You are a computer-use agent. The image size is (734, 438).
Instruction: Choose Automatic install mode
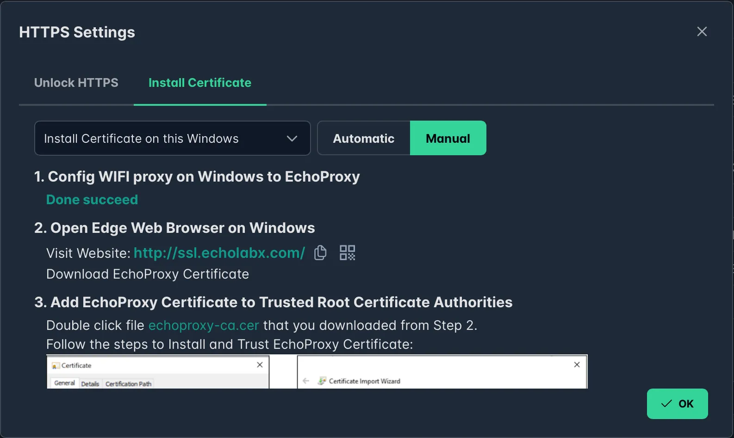click(x=364, y=138)
